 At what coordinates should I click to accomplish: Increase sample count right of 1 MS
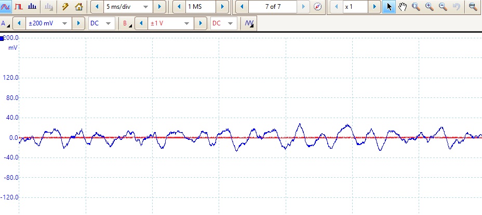pyautogui.click(x=222, y=6)
